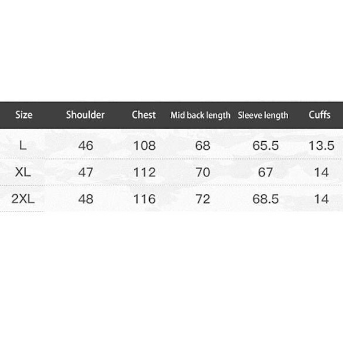343x343 pixels.
Task: Click shoulder value 46 for size L
Action: pos(86,146)
